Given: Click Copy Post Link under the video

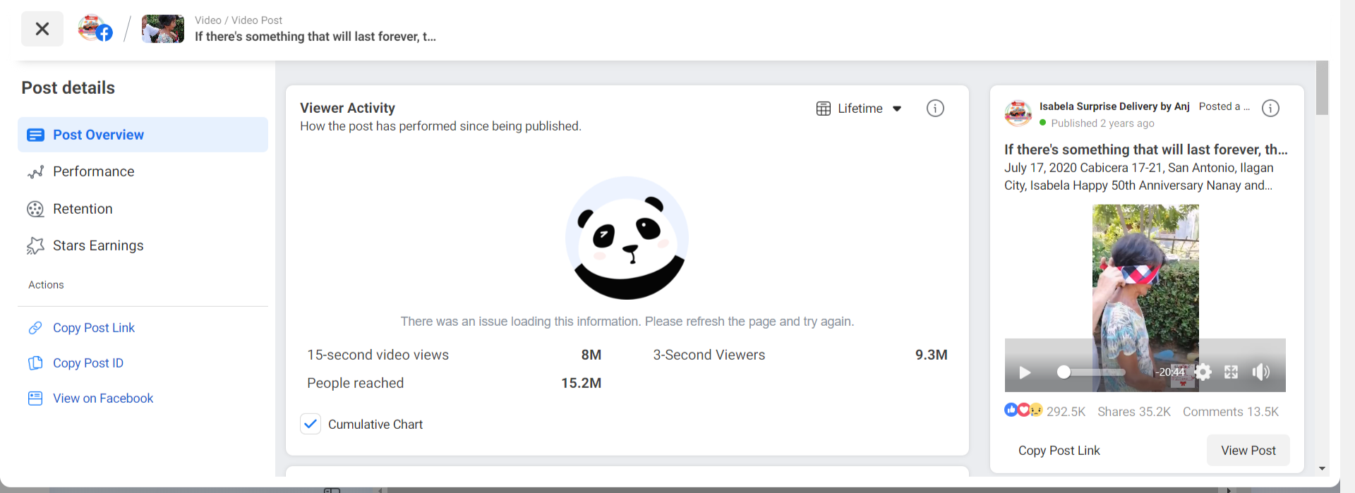Looking at the screenshot, I should (x=1059, y=451).
